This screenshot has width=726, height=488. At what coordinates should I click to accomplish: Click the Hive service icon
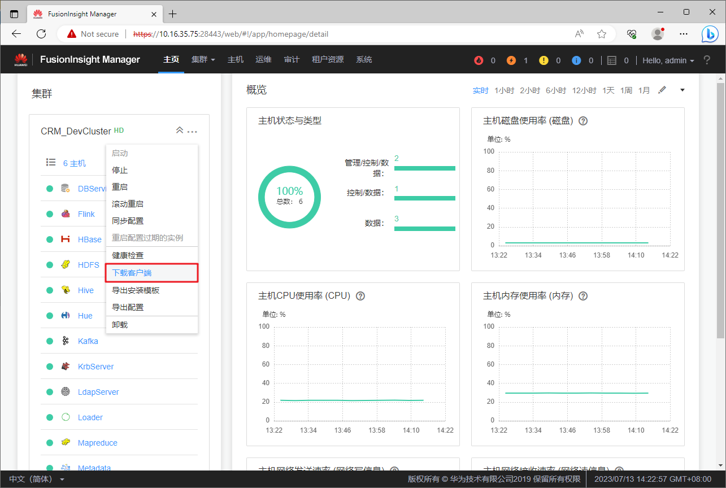[x=66, y=290]
